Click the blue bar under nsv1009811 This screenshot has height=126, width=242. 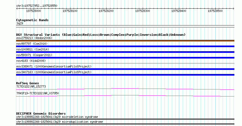coord(125,52)
